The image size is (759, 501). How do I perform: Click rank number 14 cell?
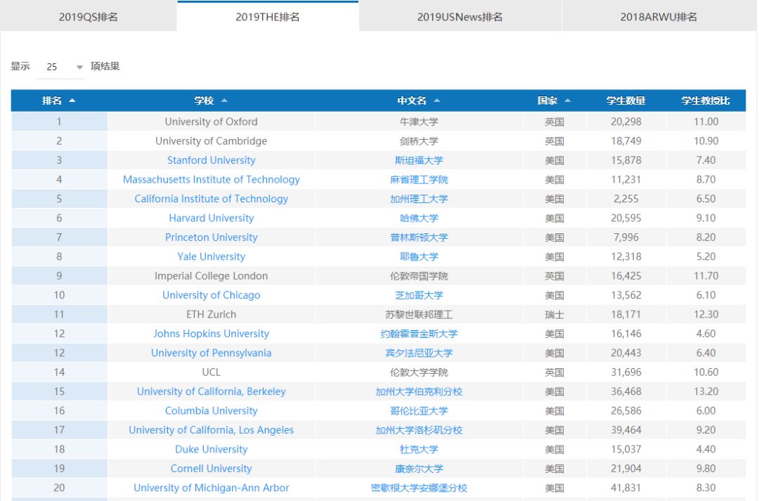coord(59,372)
